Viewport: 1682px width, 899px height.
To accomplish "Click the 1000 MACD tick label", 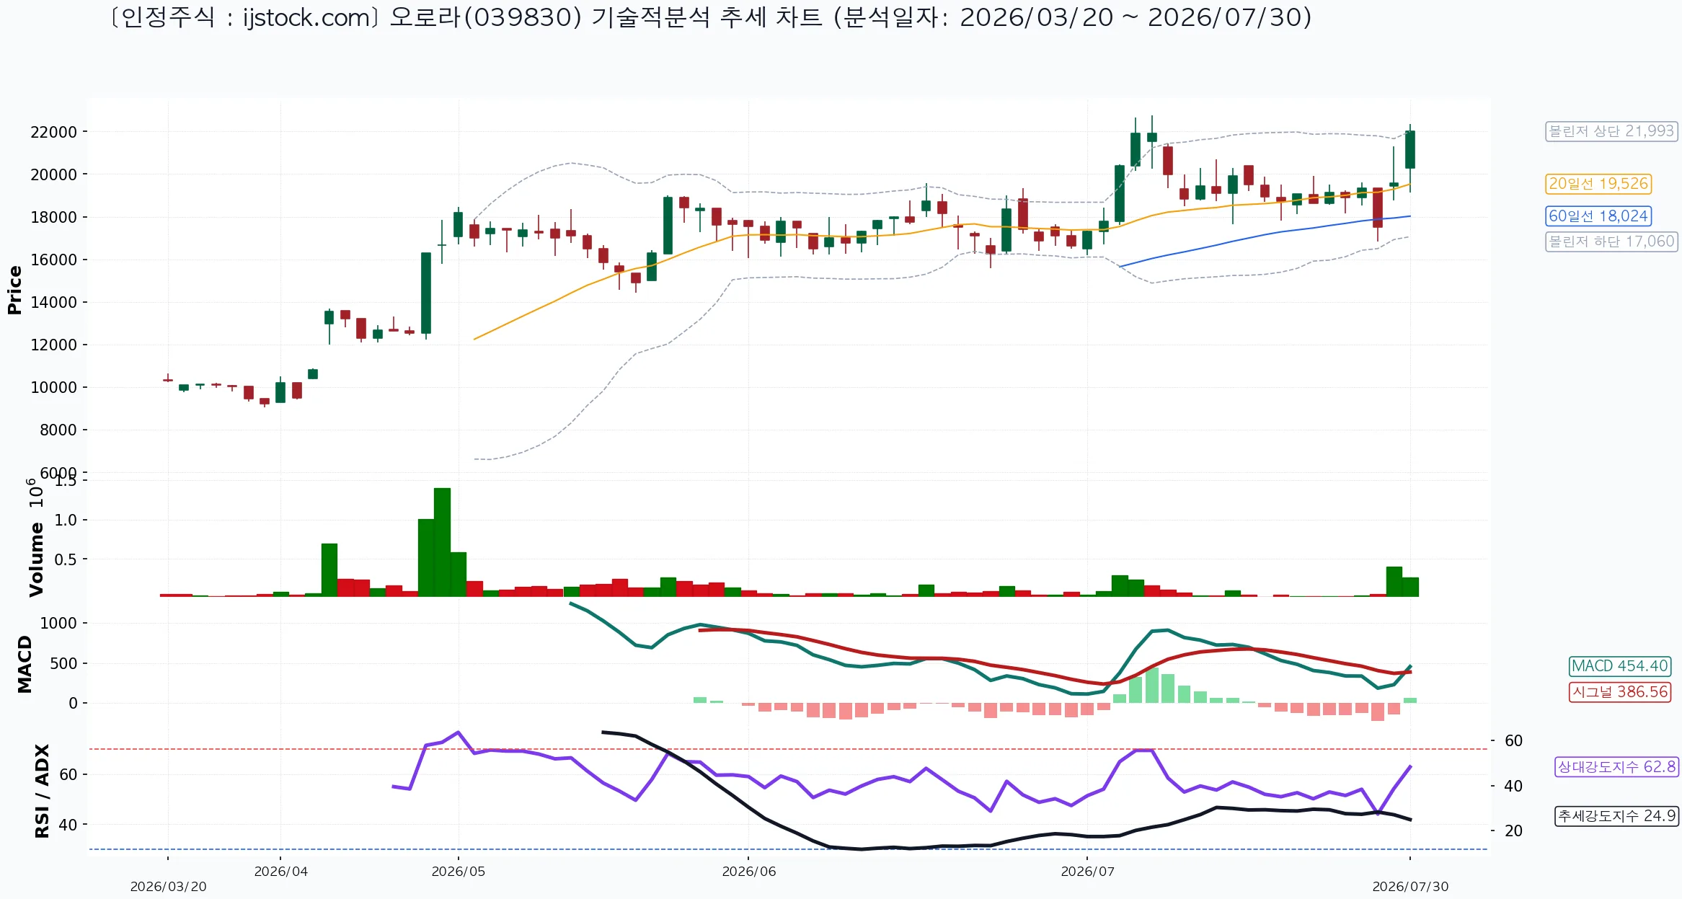I will pos(58,623).
